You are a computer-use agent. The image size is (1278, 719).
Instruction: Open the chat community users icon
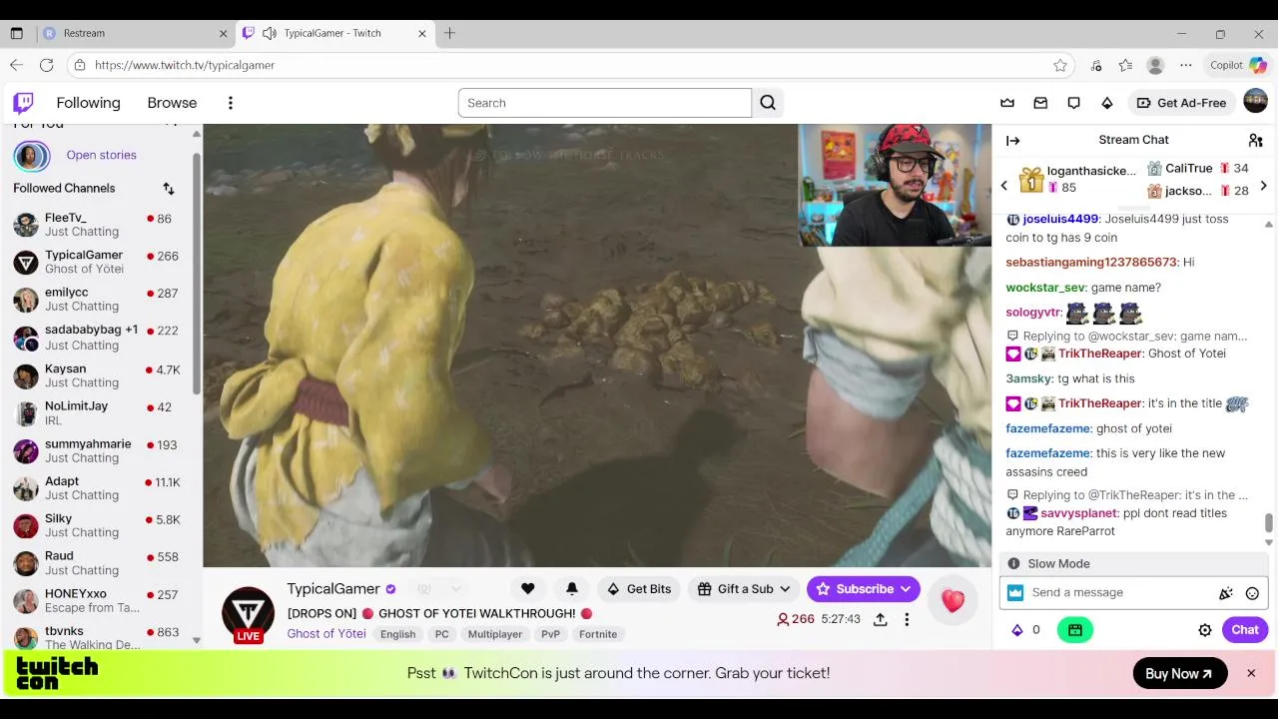coord(1256,141)
